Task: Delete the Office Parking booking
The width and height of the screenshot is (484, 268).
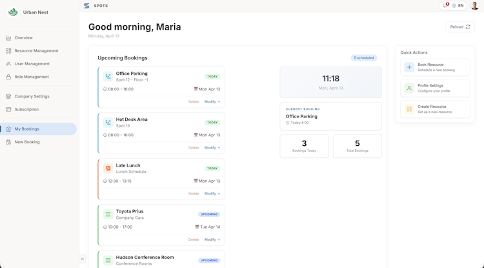Action: coord(194,102)
